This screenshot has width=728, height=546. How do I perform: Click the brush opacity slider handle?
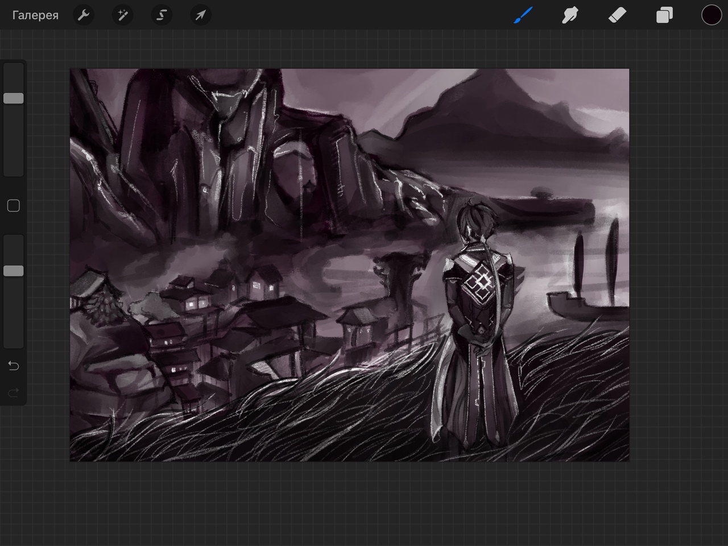14,271
